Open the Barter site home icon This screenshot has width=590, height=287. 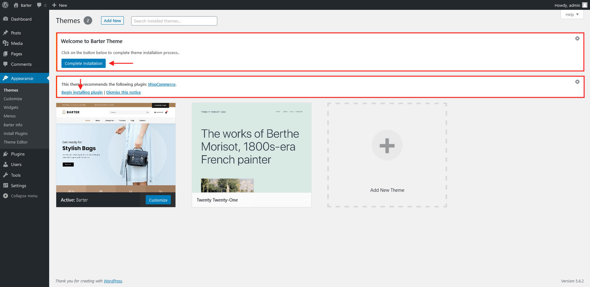16,5
